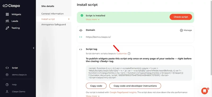This screenshot has width=212, height=97.
Task: Click the page vertical scrollbar
Action: tap(211, 38)
